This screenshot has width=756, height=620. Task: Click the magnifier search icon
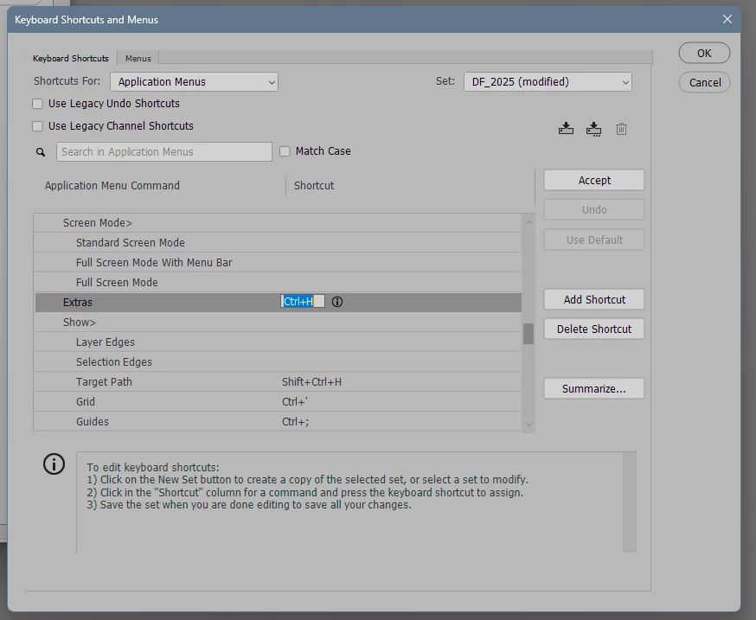[x=41, y=152]
